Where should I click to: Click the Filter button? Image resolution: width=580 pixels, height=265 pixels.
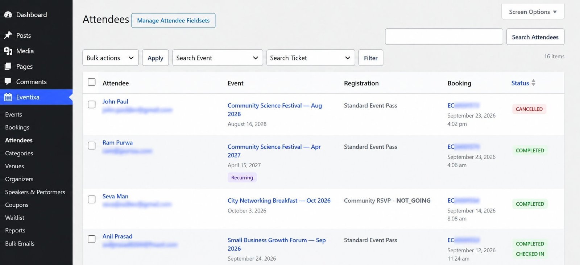370,58
